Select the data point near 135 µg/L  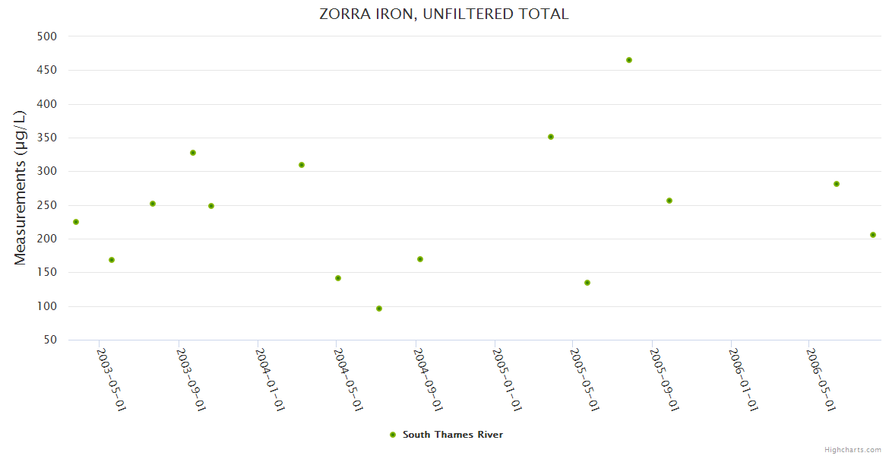coord(587,283)
